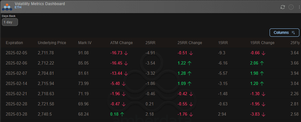This screenshot has height=122, width=301.
Task: Open the Columns selector button
Action: coord(284,33)
